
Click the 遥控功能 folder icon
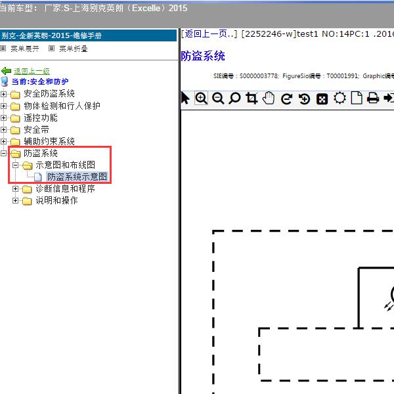[x=15, y=118]
